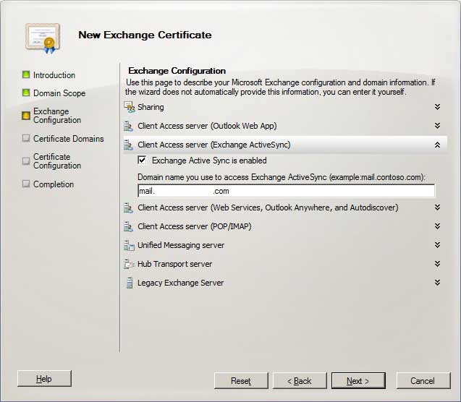Expand the Unified Messaging server chevron
This screenshot has width=461, height=402.
(x=437, y=245)
